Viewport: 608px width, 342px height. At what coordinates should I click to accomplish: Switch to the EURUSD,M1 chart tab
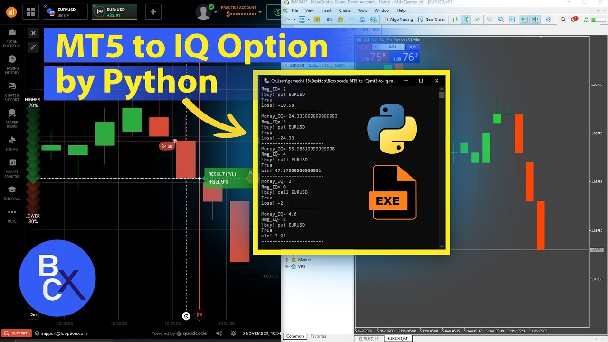pyautogui.click(x=398, y=339)
